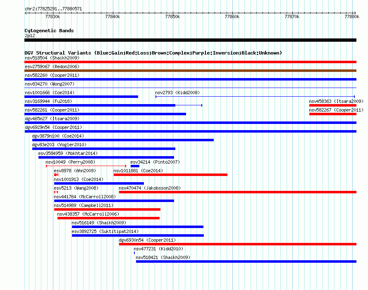Click esv3584959 (Mokhtar2014) label

point(68,153)
